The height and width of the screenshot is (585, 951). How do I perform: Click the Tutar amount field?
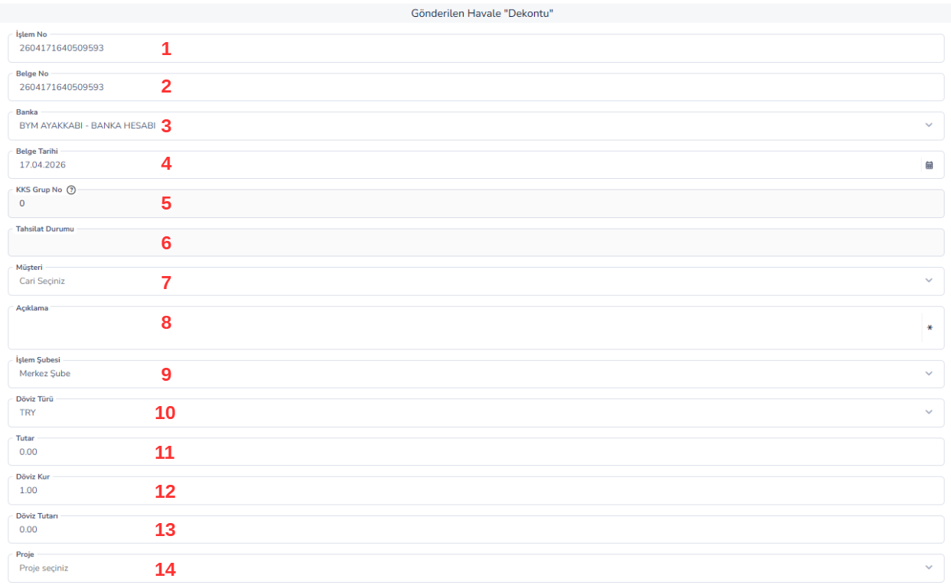(x=476, y=451)
